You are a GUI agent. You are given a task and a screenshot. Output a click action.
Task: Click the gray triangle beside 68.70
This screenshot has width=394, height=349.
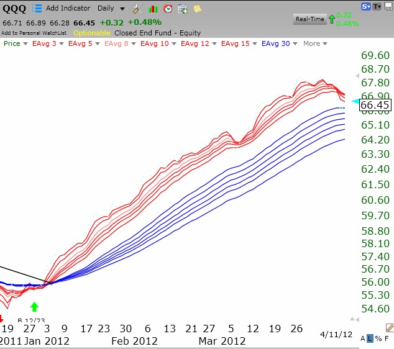[x=357, y=76]
